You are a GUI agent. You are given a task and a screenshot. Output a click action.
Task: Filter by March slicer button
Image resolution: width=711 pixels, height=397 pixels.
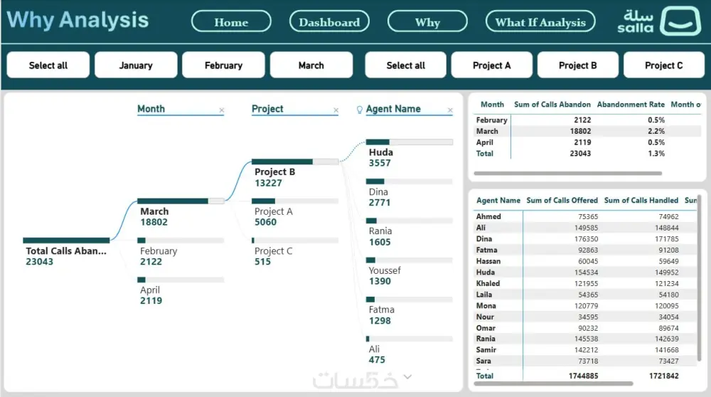(311, 65)
